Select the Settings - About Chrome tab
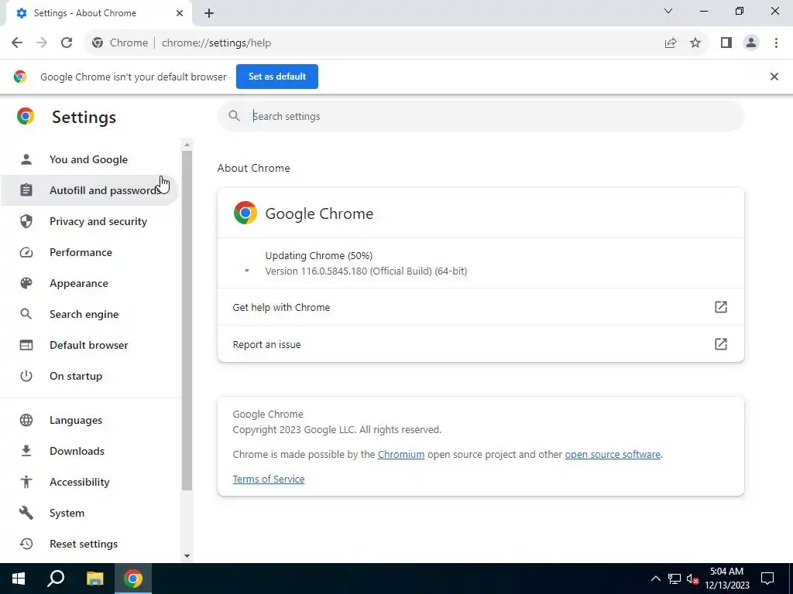 [98, 13]
